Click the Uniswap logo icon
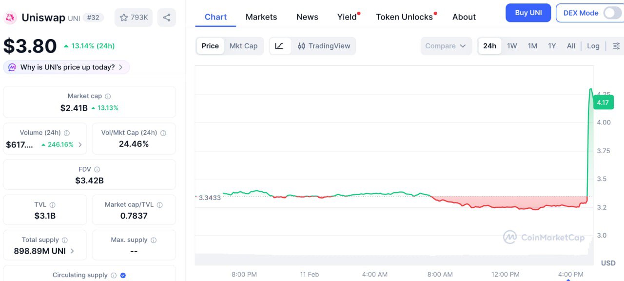Viewport: 624px width, 281px height. [9, 18]
